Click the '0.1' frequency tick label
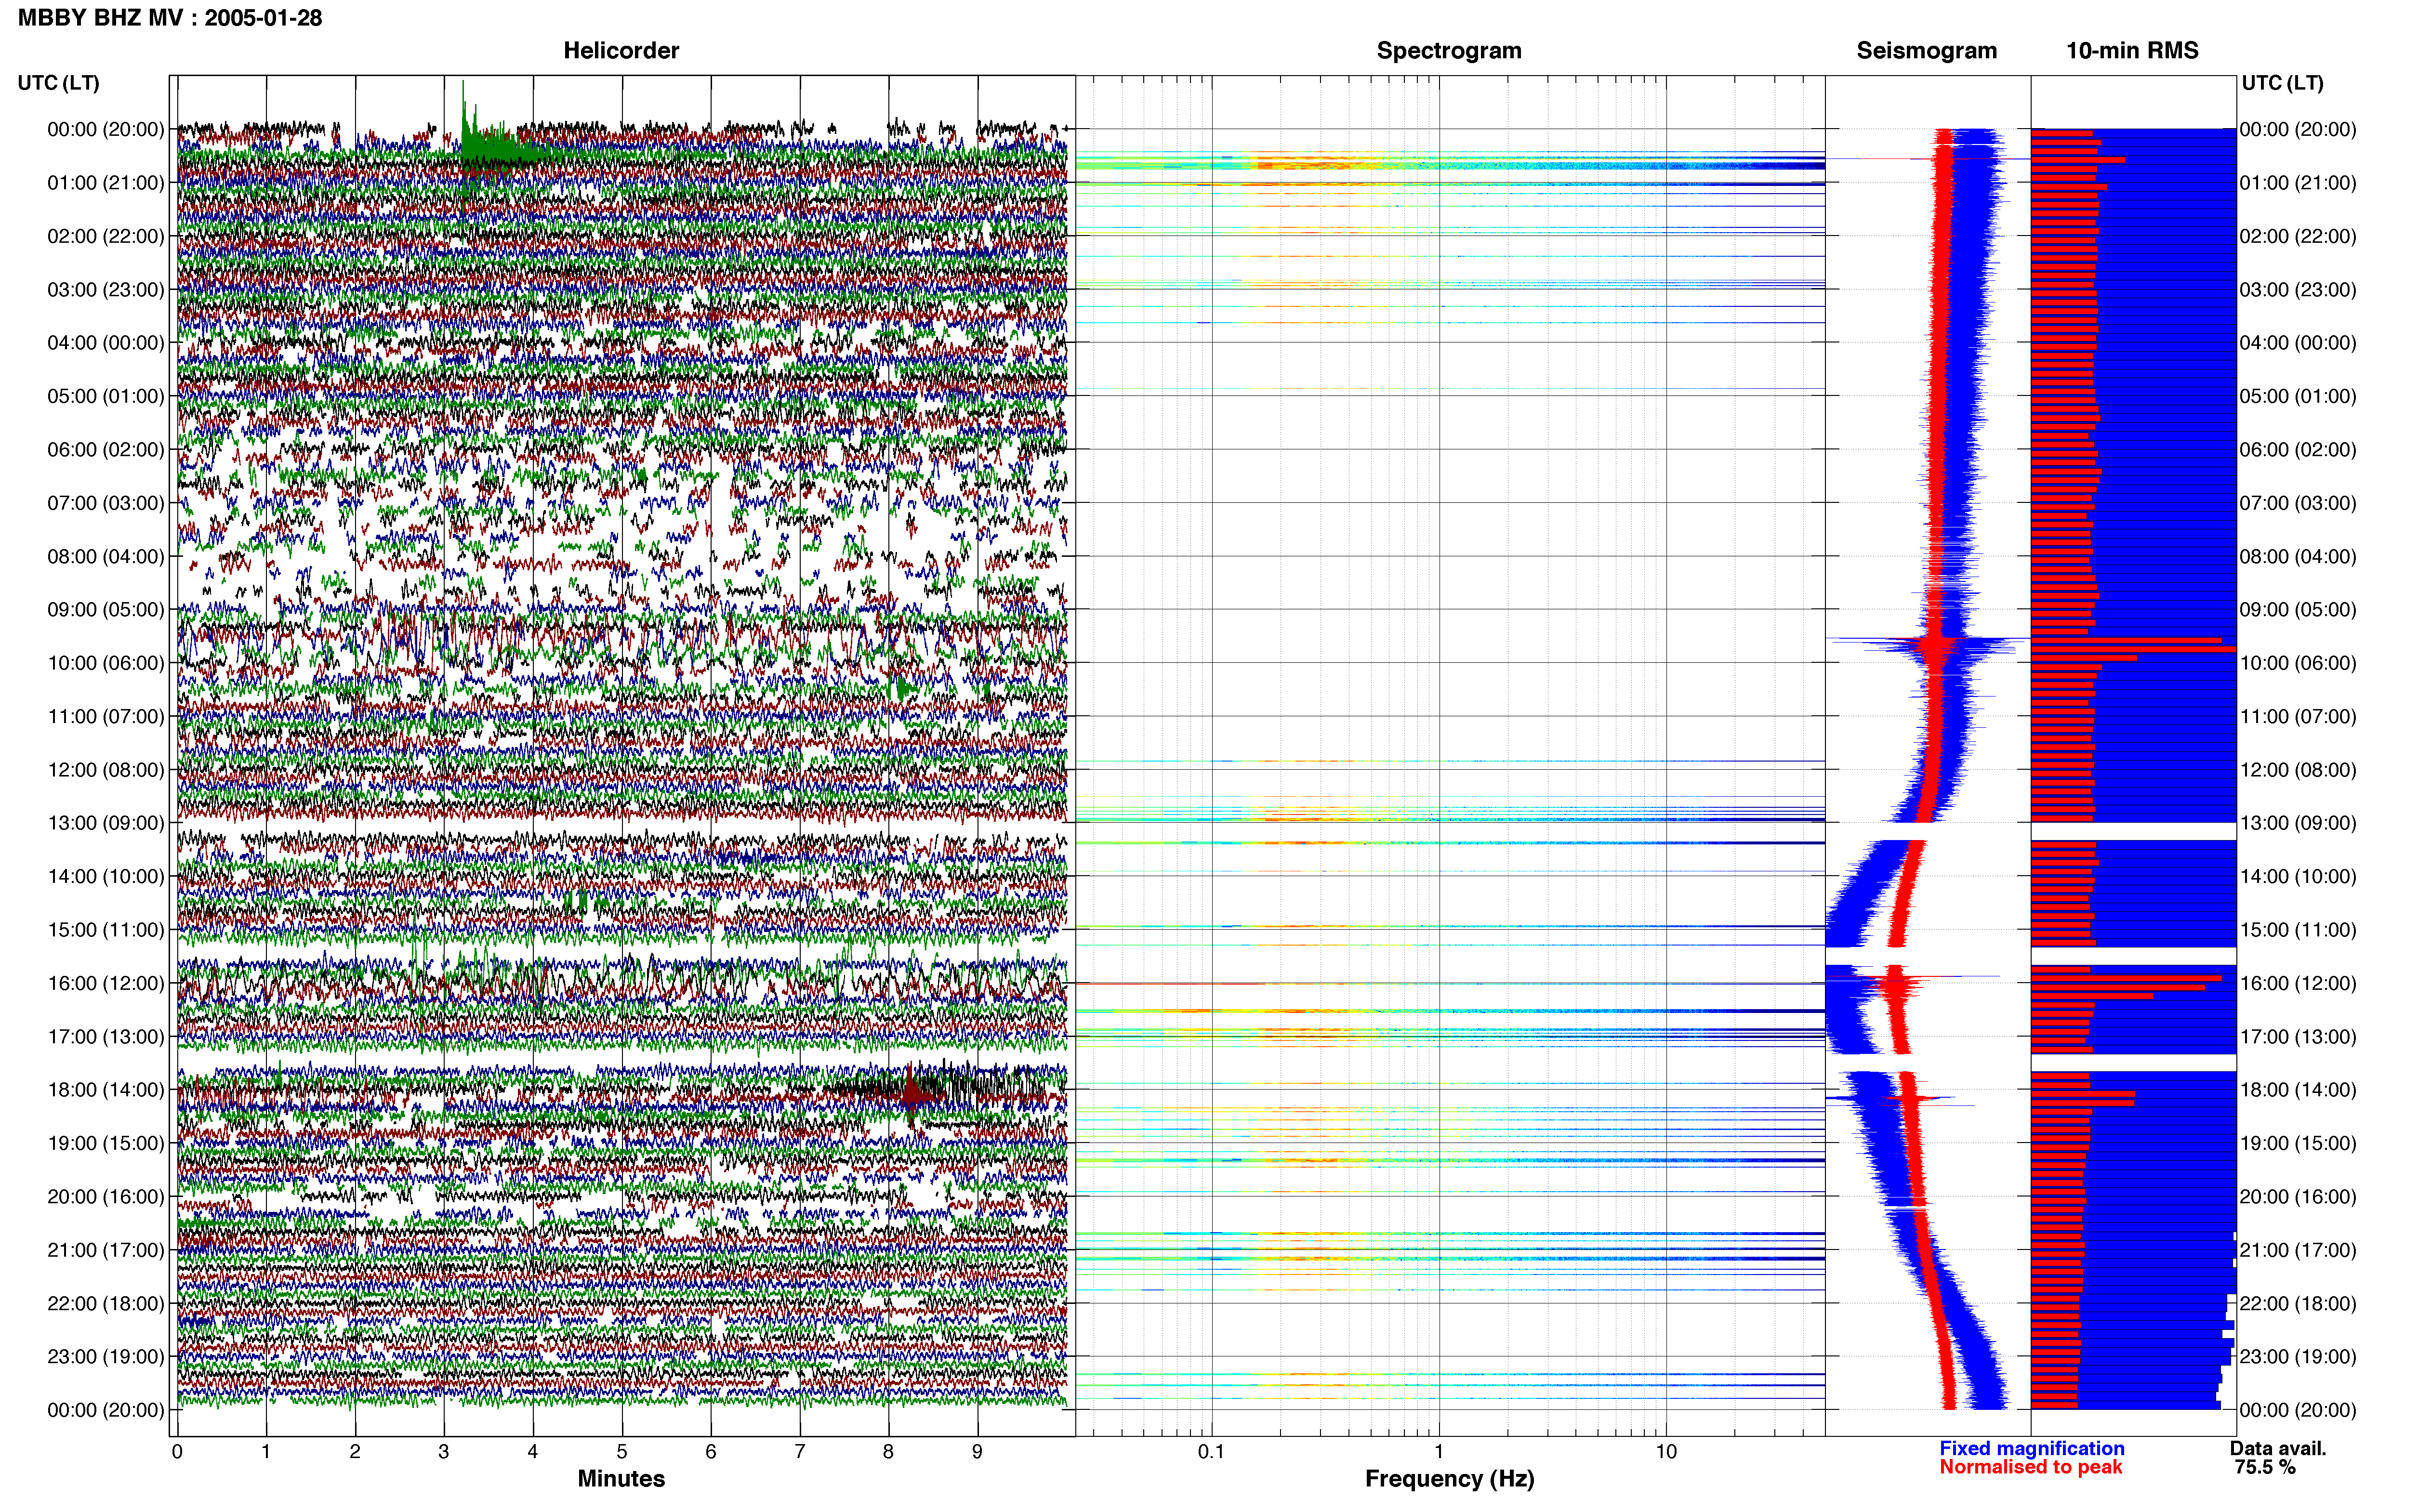The image size is (2418, 1512). (x=1211, y=1451)
